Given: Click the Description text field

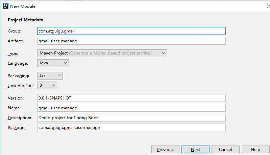Looking at the screenshot, I should 131,118.
